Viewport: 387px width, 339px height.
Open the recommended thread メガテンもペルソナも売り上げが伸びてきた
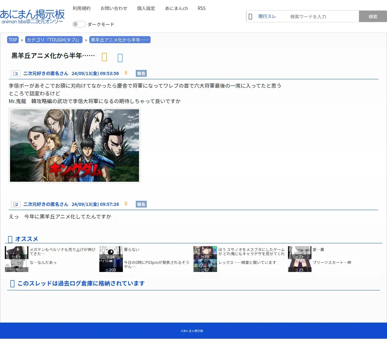pyautogui.click(x=63, y=252)
